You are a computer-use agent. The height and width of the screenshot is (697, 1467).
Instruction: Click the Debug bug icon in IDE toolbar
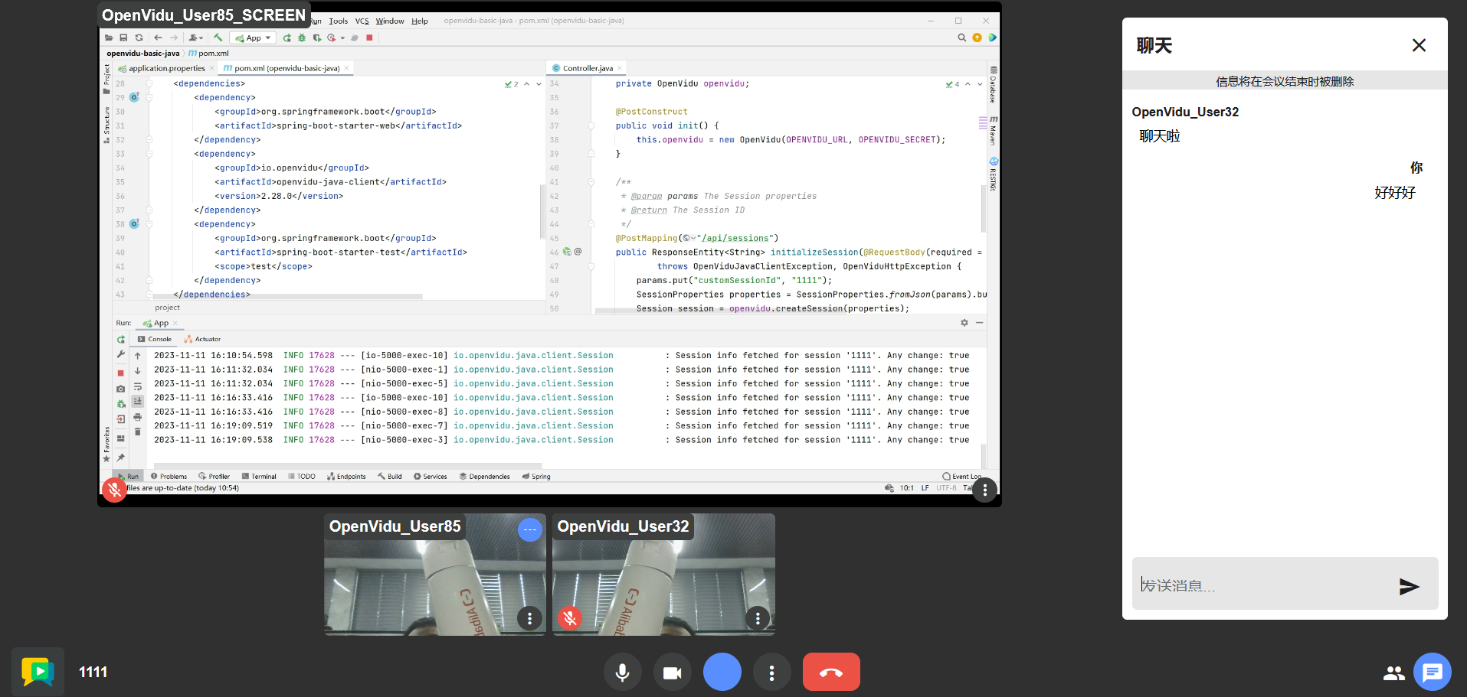coord(302,37)
